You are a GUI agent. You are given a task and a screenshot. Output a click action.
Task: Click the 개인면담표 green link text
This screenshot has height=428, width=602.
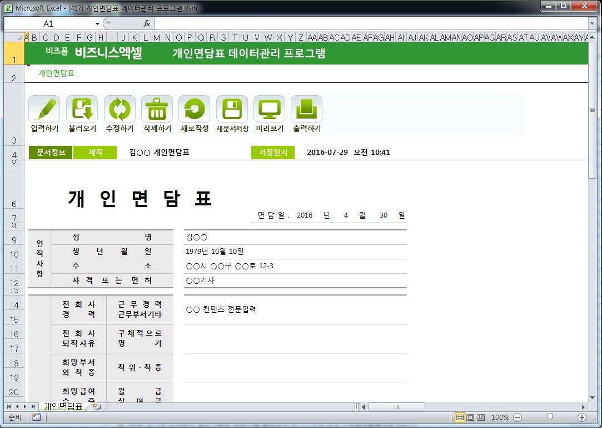point(56,73)
